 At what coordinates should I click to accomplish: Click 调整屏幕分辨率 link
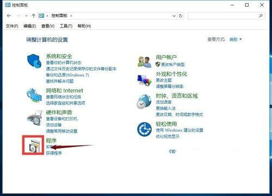(170, 86)
